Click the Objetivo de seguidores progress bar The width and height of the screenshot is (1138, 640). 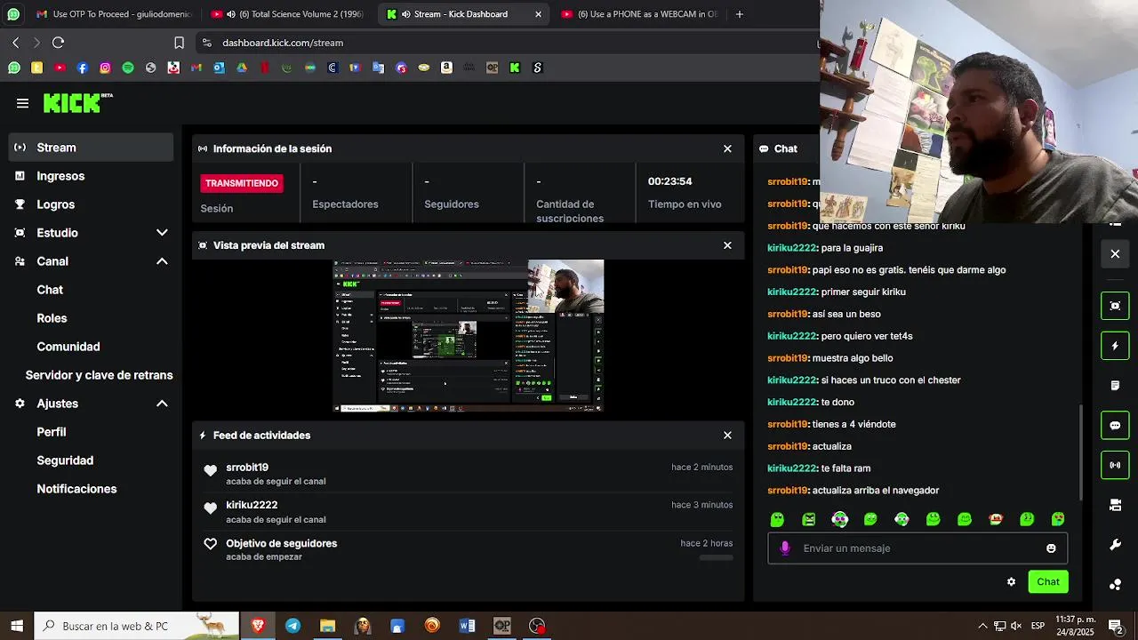(716, 558)
